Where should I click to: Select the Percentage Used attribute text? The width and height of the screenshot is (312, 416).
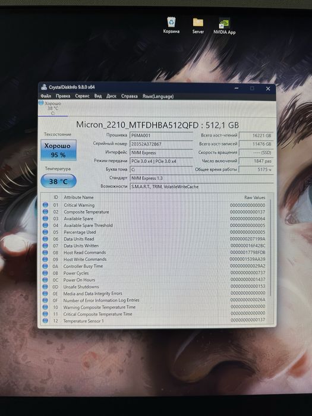coord(80,232)
